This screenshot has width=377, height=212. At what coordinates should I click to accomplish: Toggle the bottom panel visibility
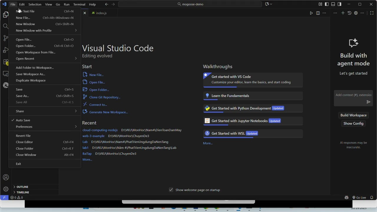[x=333, y=4]
